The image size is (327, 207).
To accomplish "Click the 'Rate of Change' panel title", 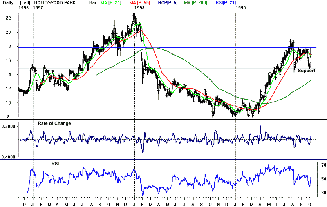I will click(54, 123).
